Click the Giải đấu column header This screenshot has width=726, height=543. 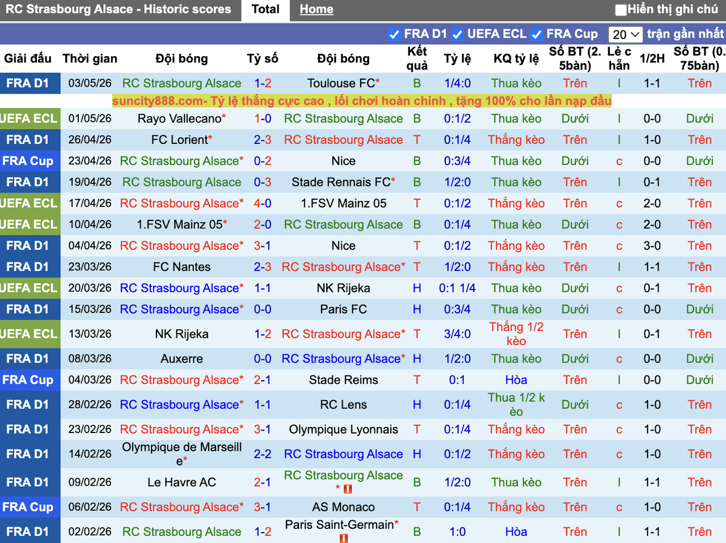point(28,58)
